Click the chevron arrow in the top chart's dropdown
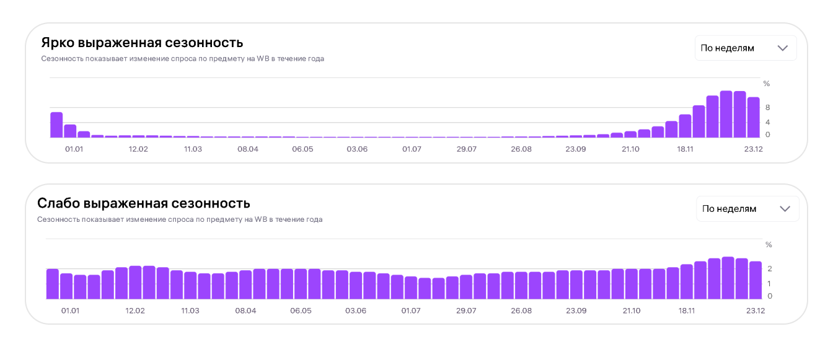The width and height of the screenshot is (833, 347). pyautogui.click(x=783, y=48)
